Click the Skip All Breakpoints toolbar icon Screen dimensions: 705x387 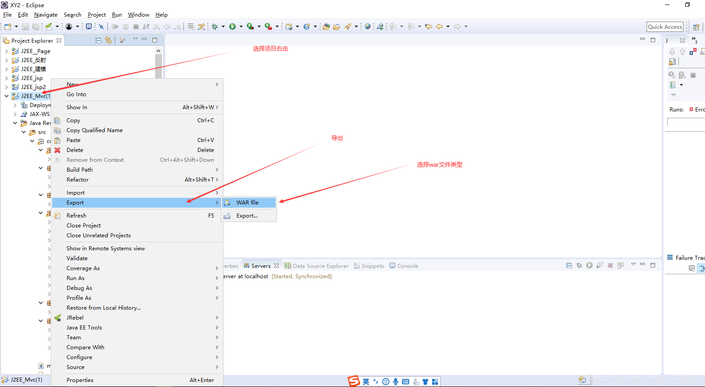102,27
